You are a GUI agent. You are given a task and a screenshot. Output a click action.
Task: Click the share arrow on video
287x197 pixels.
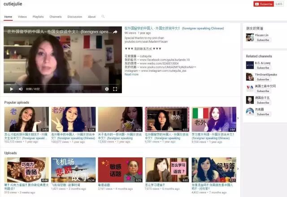tap(115, 32)
